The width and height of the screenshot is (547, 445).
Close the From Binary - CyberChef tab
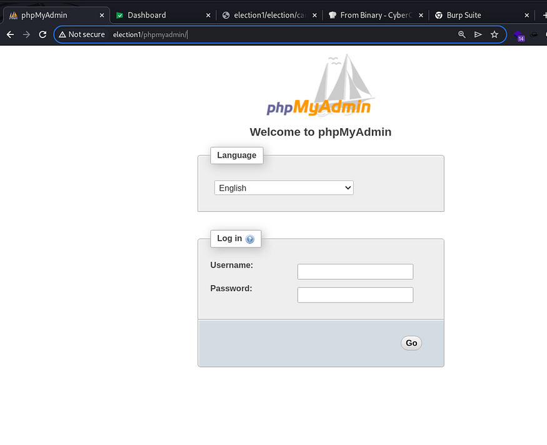click(x=421, y=16)
